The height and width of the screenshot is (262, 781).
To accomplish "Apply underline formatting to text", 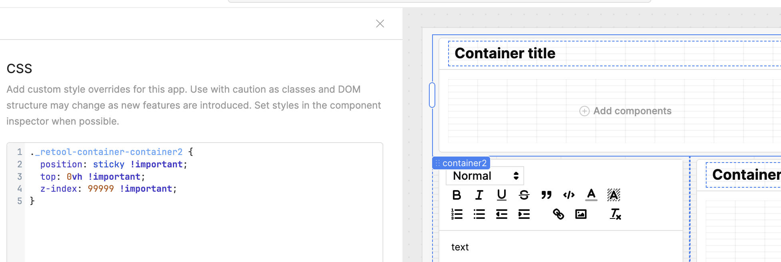I will [501, 195].
